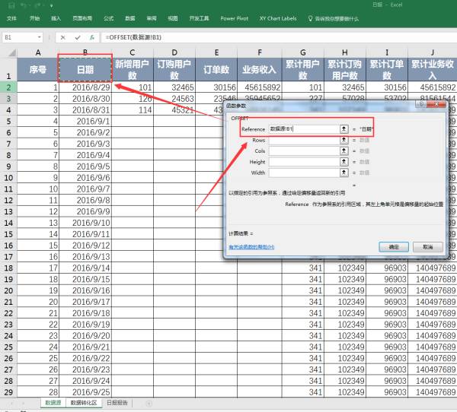Screen dimensions: 457x412
Task: Click the confirm checkmark in formula bar
Action: tap(78, 37)
